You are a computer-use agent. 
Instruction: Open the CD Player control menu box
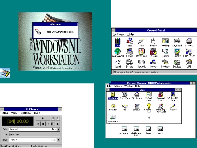point(2,109)
